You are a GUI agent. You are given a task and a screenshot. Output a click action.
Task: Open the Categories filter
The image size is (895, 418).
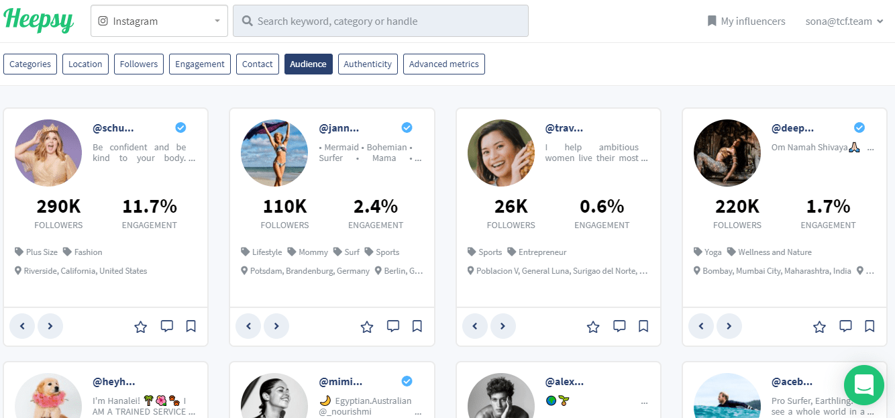coord(30,64)
